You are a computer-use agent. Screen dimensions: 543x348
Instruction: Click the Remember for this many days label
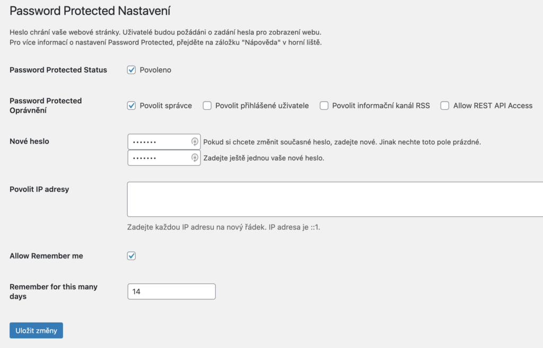pyautogui.click(x=54, y=292)
